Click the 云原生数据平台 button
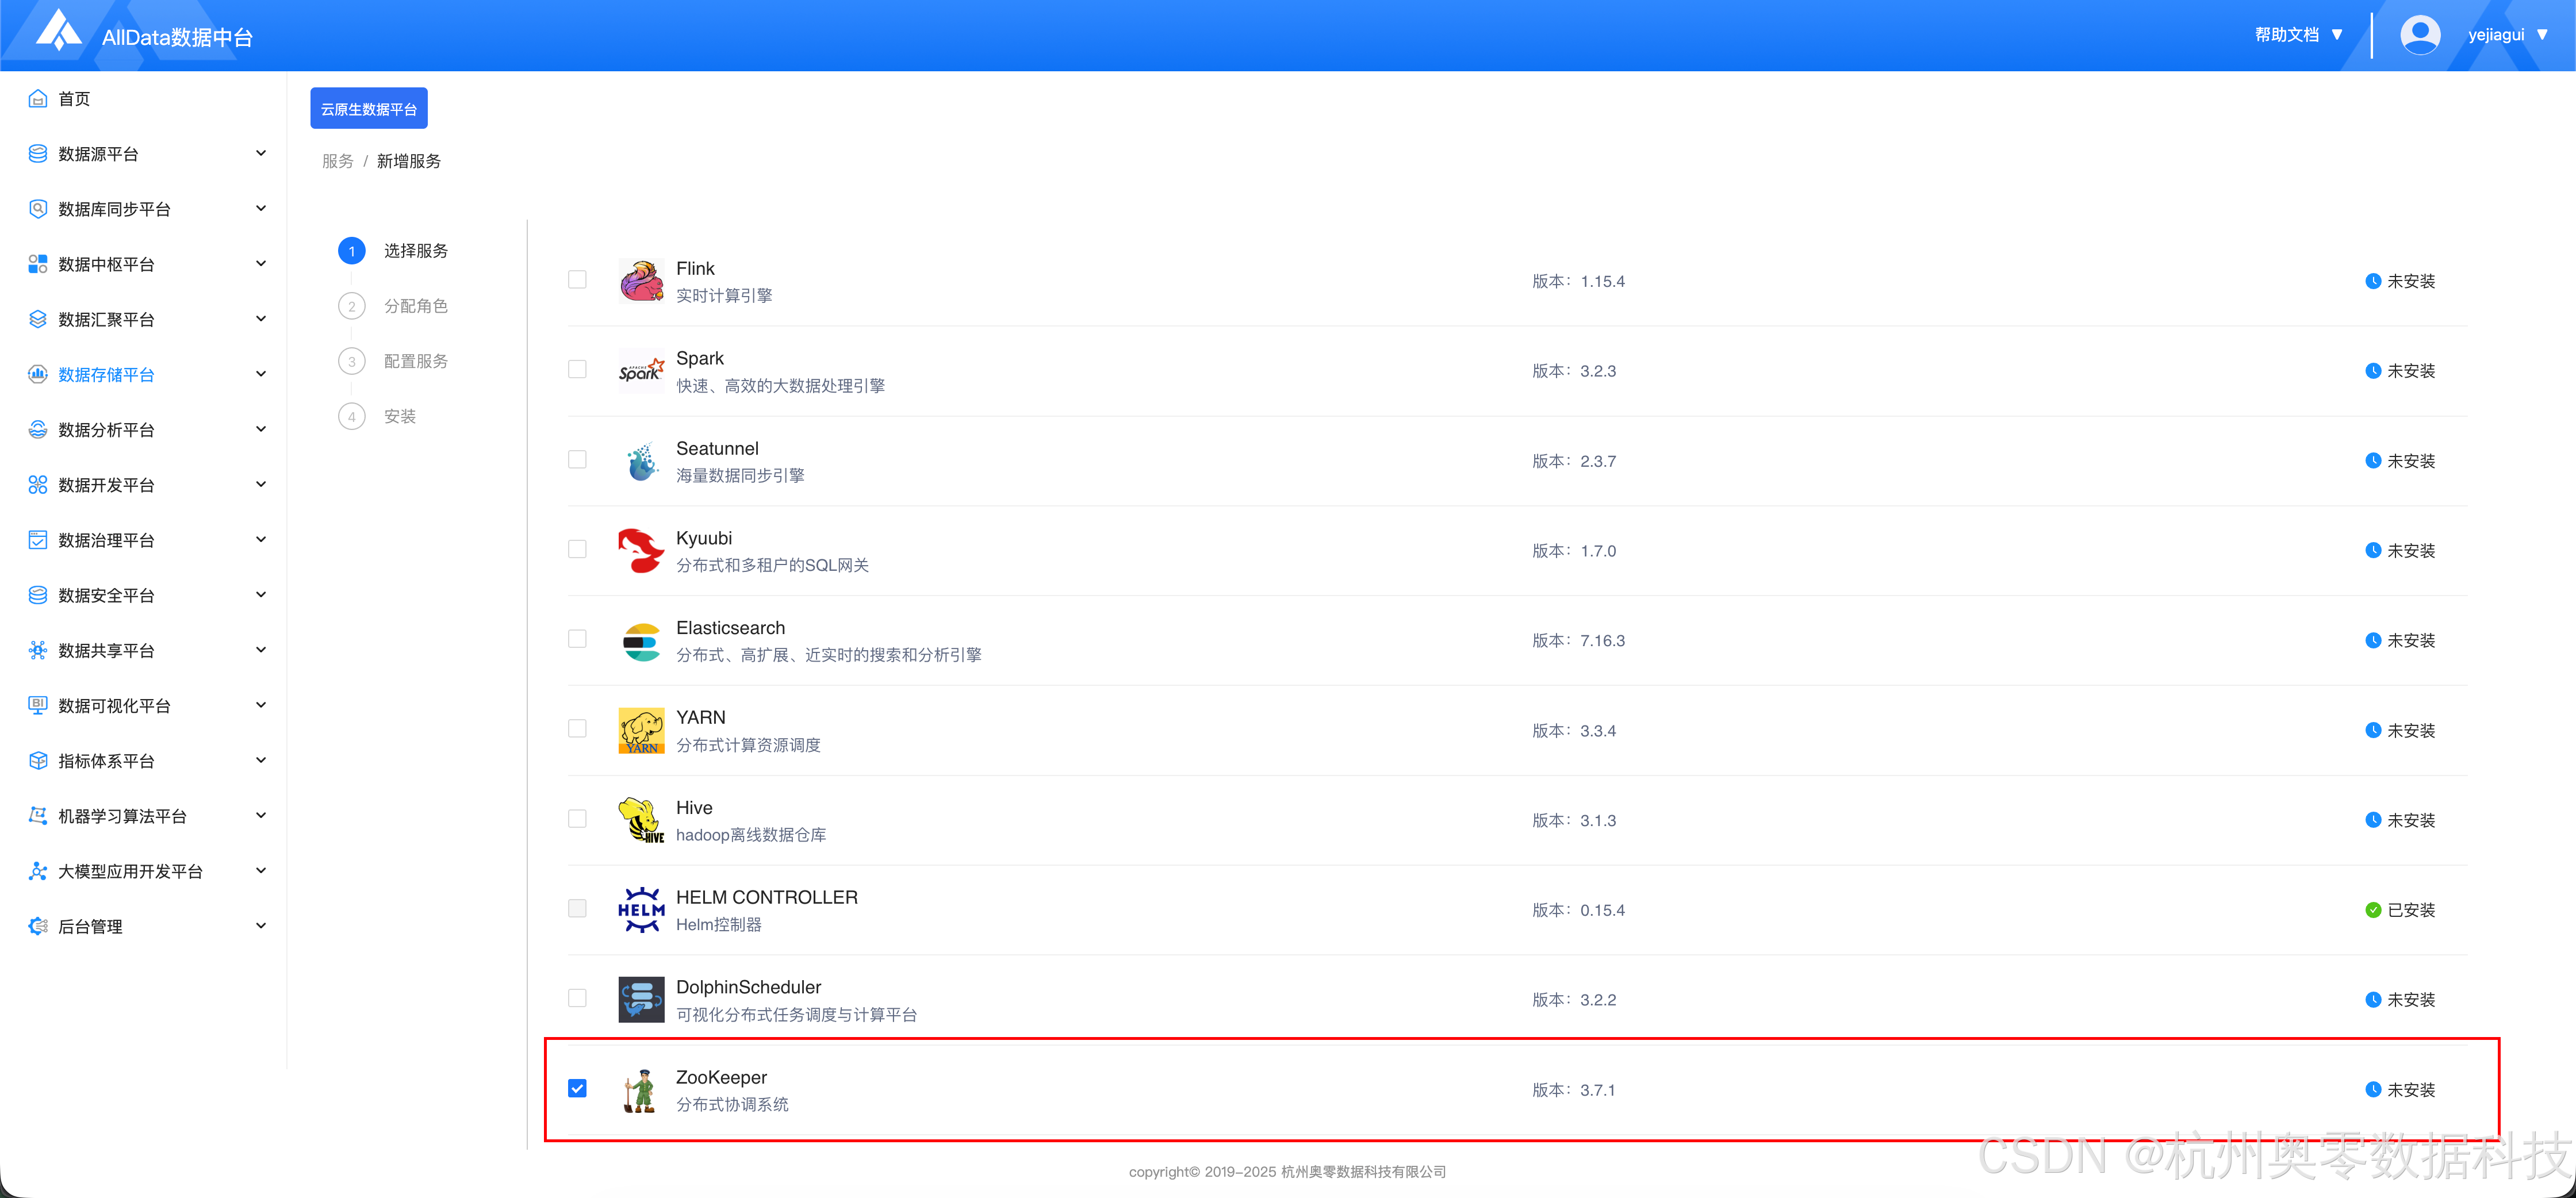The width and height of the screenshot is (2576, 1198). [368, 109]
